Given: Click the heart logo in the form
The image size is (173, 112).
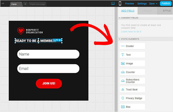Looking at the screenshot, I should pos(21,31).
